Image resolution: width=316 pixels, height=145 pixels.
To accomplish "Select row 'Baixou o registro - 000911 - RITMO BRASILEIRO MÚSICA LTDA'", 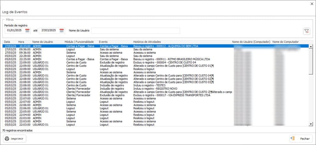I will (155, 59).
